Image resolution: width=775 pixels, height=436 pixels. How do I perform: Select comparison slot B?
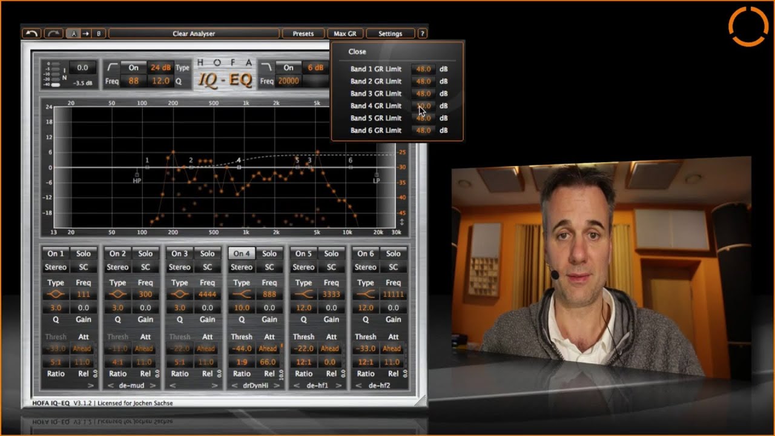[x=99, y=34]
